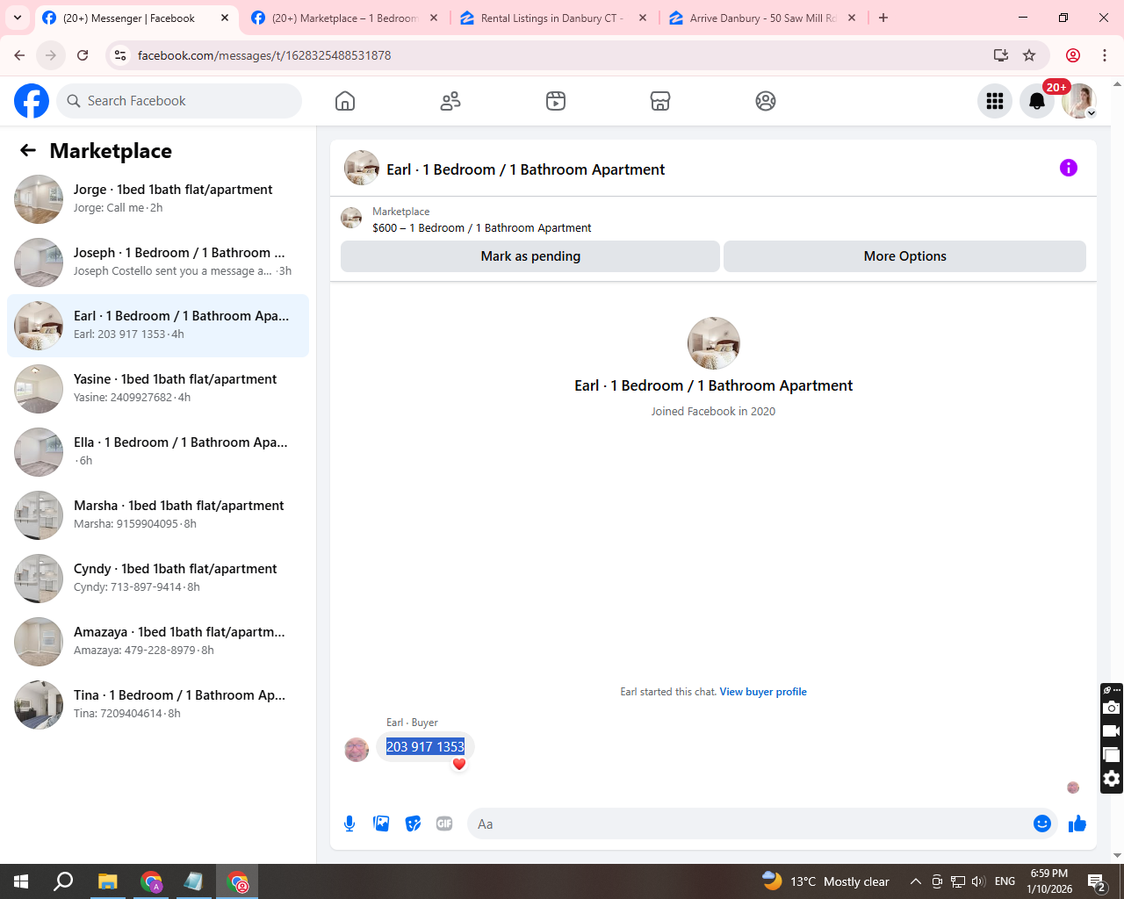Screen dimensions: 1124x899
Task: Open File Explorer from taskbar
Action: point(107,881)
